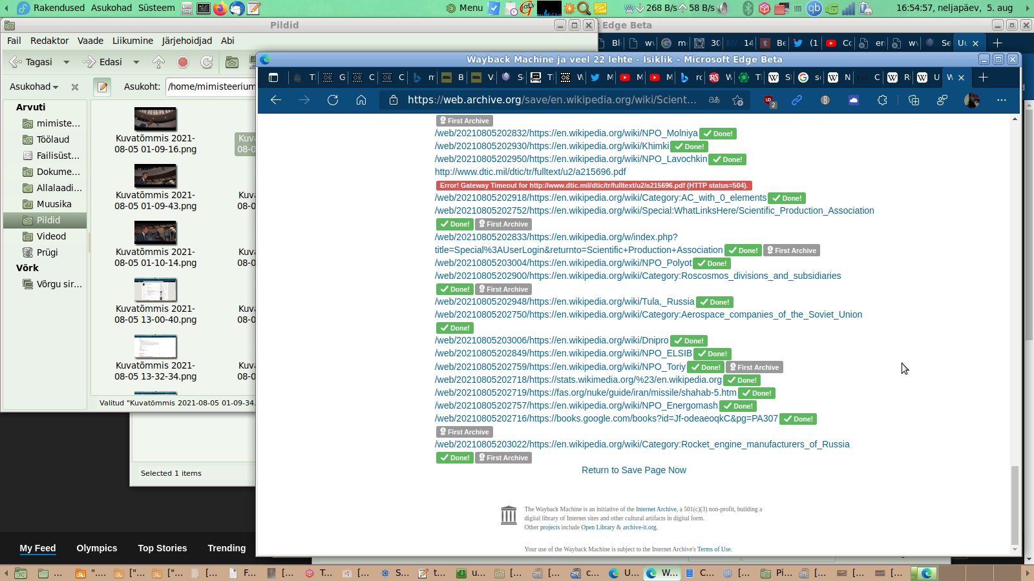This screenshot has height=581, width=1034.
Task: Add this page to Edge favorites
Action: pyautogui.click(x=737, y=100)
